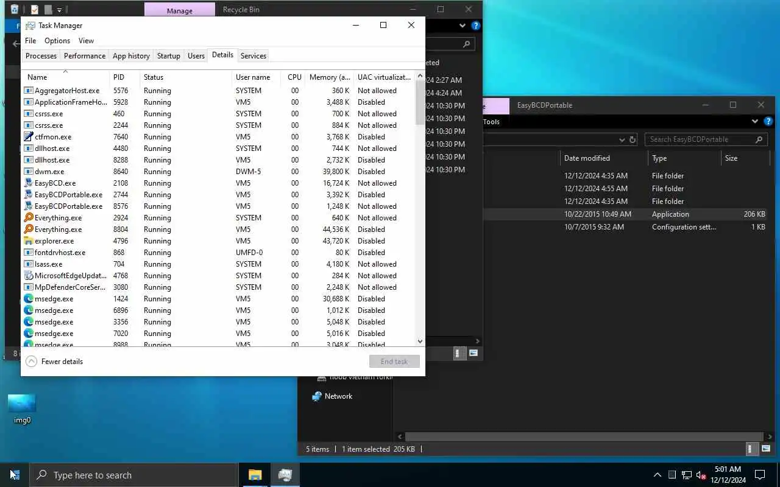The width and height of the screenshot is (780, 487).
Task: Sort processes by the User name column
Action: coord(256,77)
